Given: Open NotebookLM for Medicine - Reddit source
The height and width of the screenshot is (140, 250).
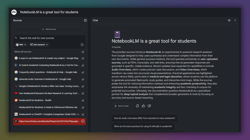Looking at the screenshot, I should 35,100.
